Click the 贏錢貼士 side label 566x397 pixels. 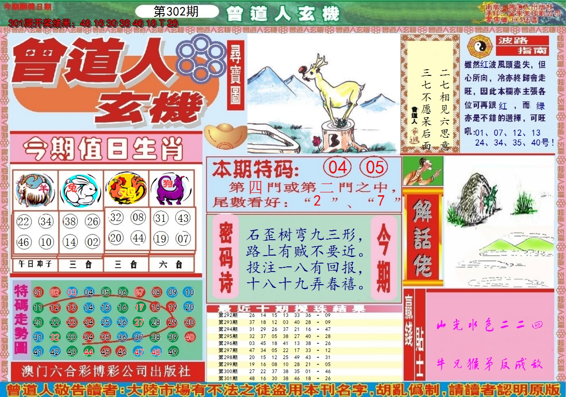click(x=415, y=335)
